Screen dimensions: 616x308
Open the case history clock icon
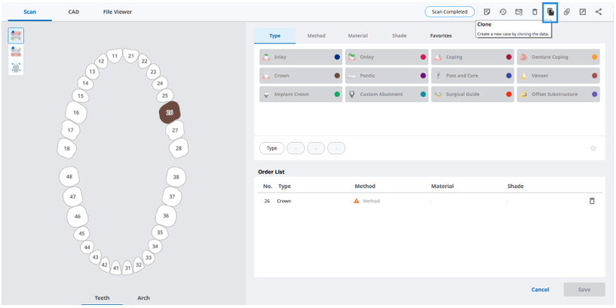point(503,12)
